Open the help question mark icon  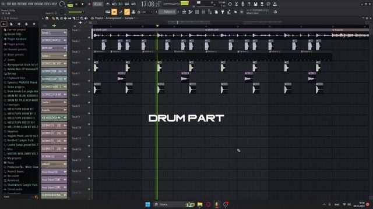pyautogui.click(x=249, y=4)
